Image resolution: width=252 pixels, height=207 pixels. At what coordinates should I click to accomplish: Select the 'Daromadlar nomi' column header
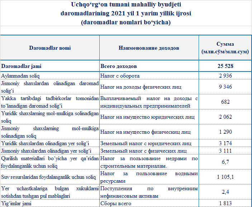(50, 48)
